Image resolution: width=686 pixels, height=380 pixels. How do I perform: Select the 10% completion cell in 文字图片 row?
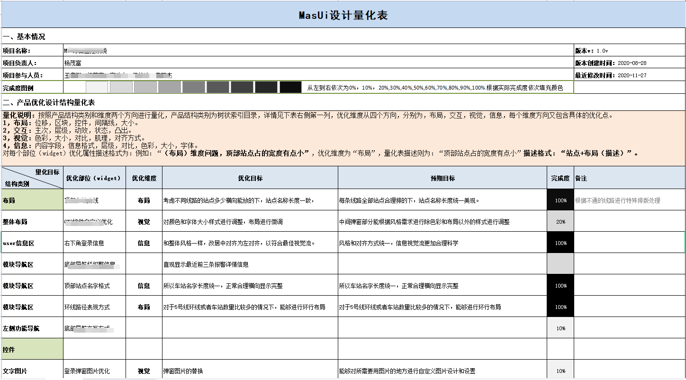(560, 371)
